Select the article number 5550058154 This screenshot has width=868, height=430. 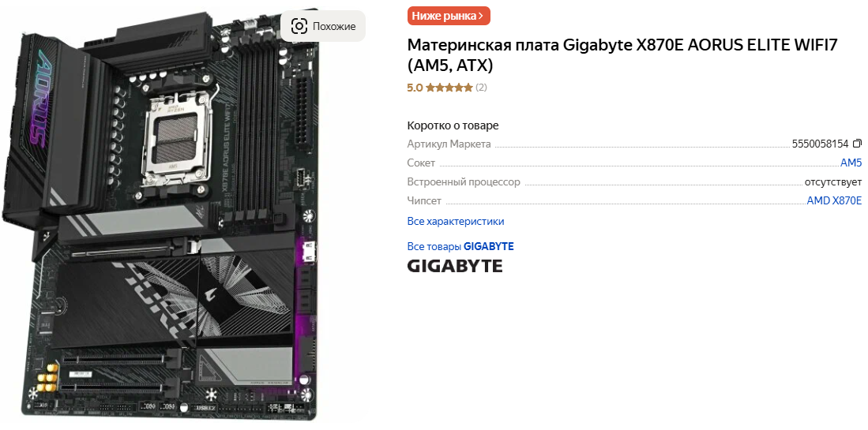[x=820, y=144]
